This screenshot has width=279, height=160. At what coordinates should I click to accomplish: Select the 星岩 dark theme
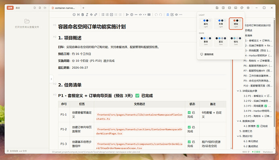click(x=221, y=41)
